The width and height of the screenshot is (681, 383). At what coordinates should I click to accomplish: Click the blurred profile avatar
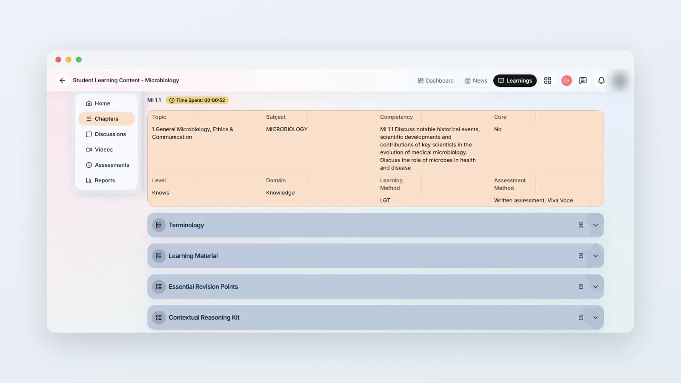pos(620,80)
